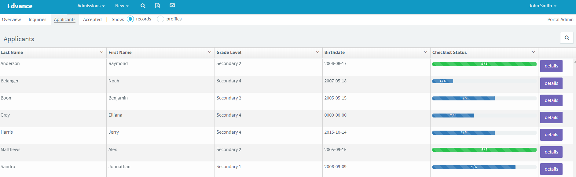576x177 pixels.
Task: Click first name Johnathan
Action: click(x=119, y=167)
